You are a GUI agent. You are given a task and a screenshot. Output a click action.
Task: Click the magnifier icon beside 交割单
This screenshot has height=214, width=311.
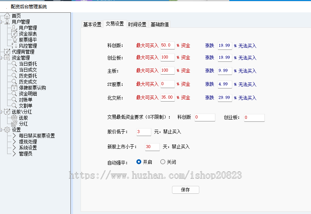14,106
